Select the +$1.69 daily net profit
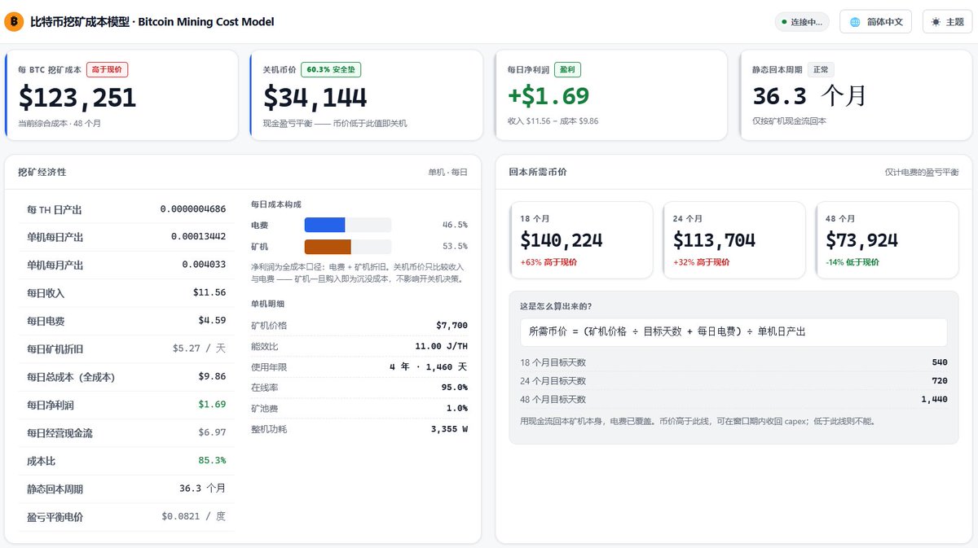This screenshot has width=978, height=548. tap(548, 96)
